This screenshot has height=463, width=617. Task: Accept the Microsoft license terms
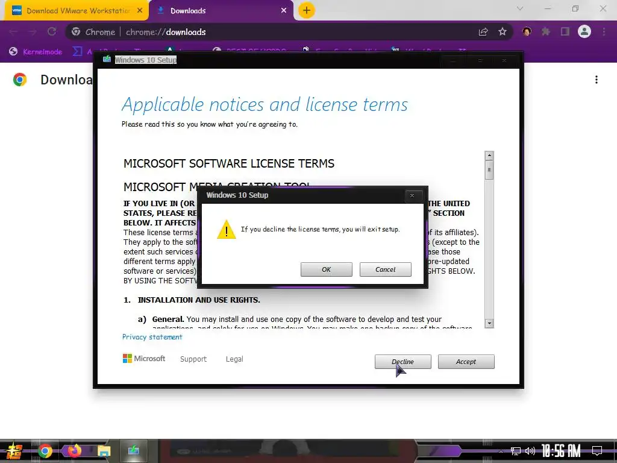pyautogui.click(x=466, y=362)
